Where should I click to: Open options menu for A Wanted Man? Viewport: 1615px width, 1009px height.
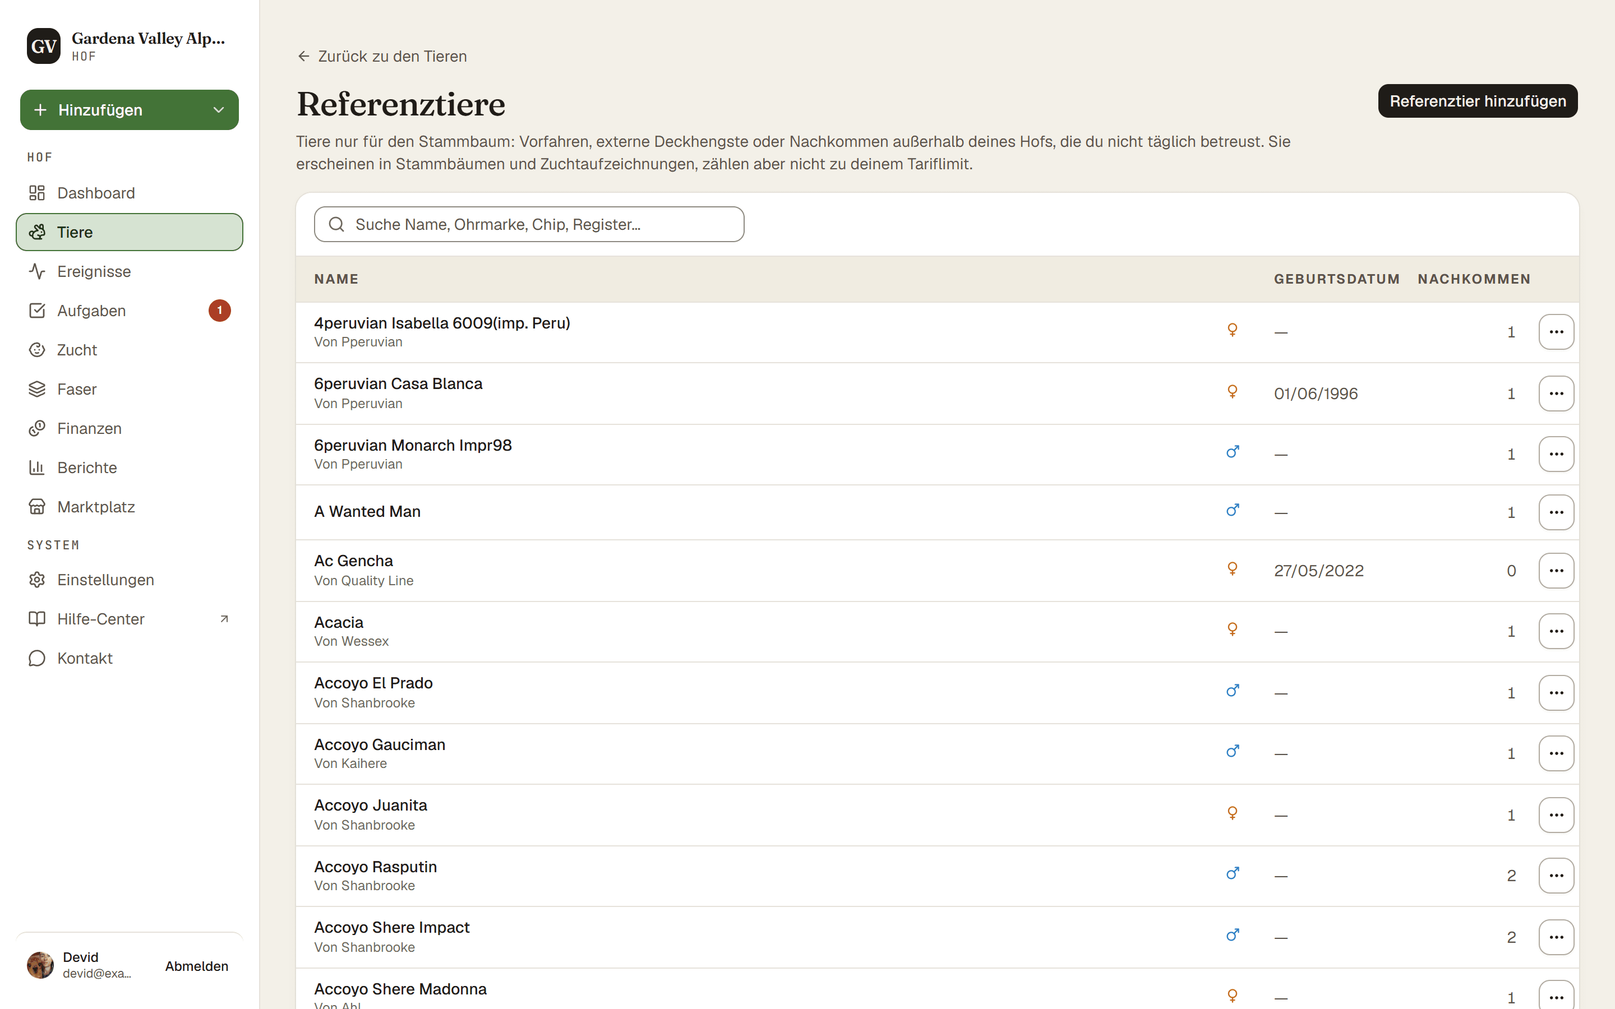tap(1556, 512)
